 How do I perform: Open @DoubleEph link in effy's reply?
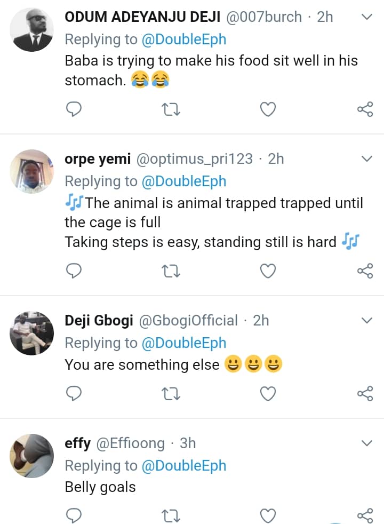pos(183,465)
